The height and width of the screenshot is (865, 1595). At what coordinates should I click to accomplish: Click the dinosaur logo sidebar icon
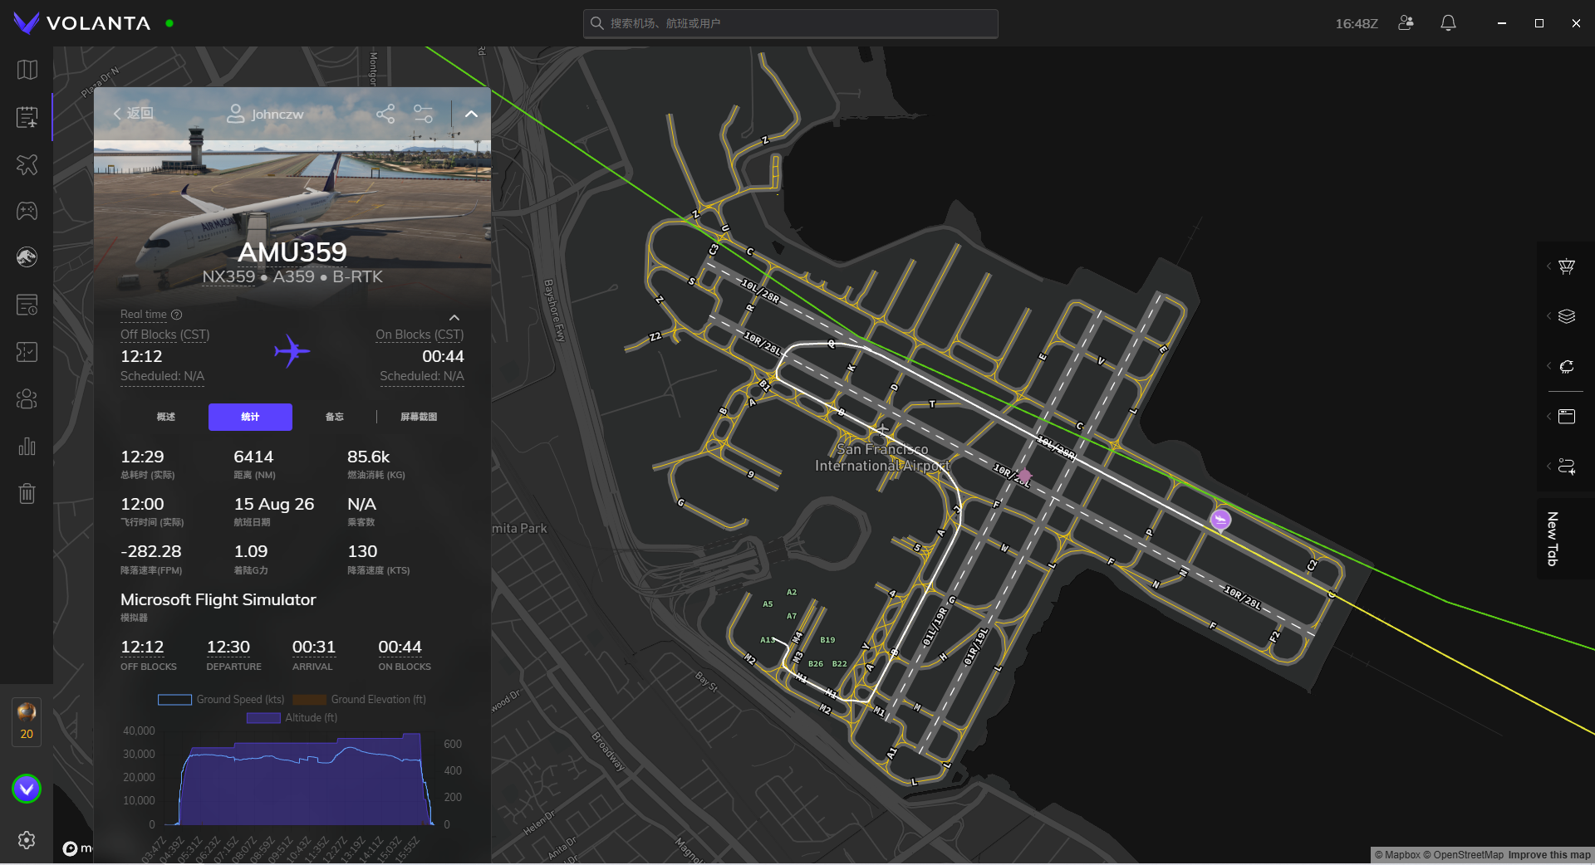click(x=27, y=257)
